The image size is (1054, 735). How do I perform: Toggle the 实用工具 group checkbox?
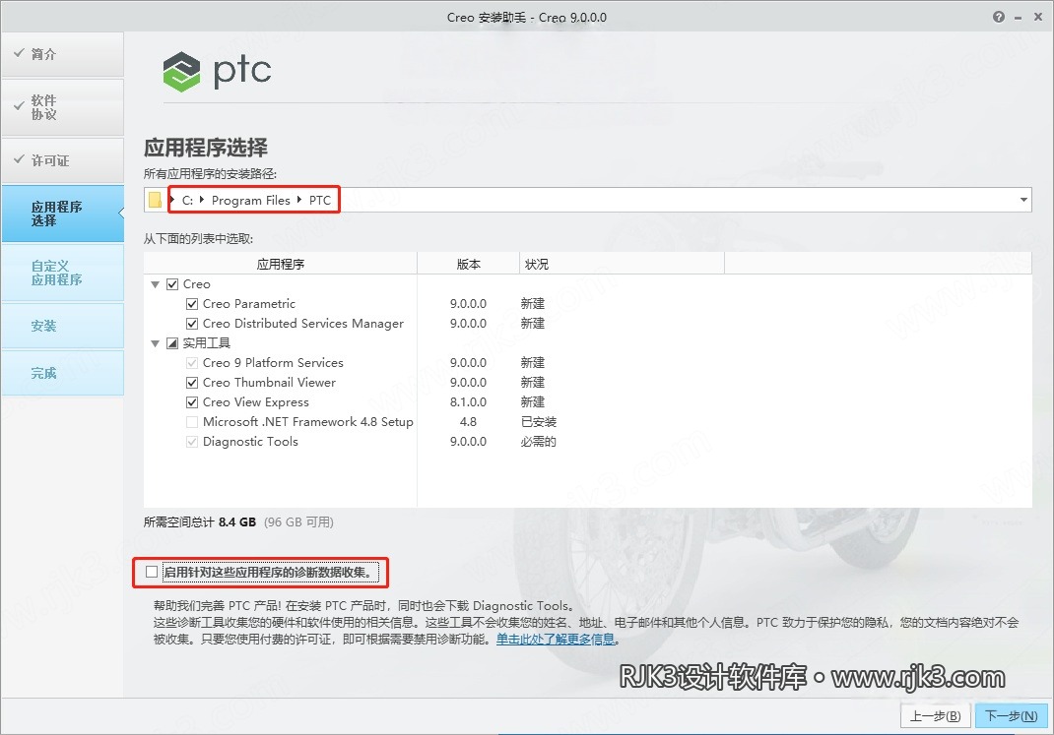pos(172,343)
